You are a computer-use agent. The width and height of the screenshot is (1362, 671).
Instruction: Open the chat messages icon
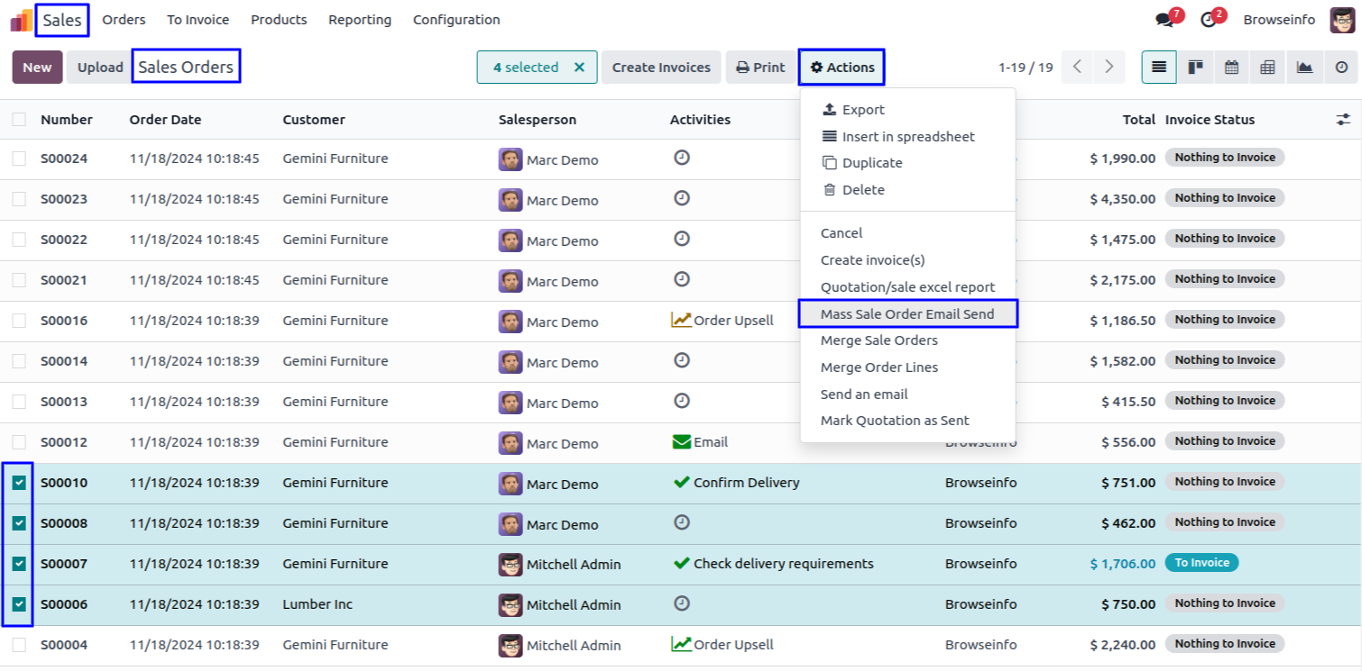(1164, 20)
